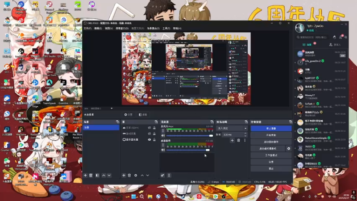
Task: Open the 编辑(E) menu
Action: click(x=98, y=29)
